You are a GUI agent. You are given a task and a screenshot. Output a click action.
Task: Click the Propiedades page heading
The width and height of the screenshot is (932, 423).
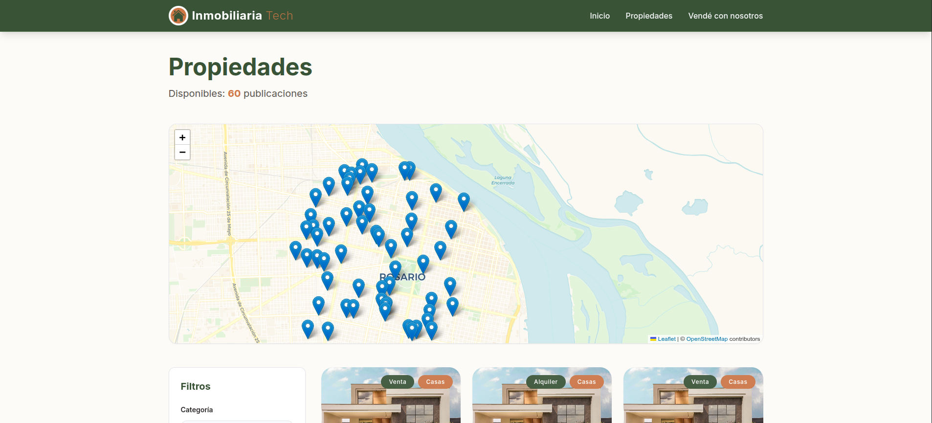240,67
